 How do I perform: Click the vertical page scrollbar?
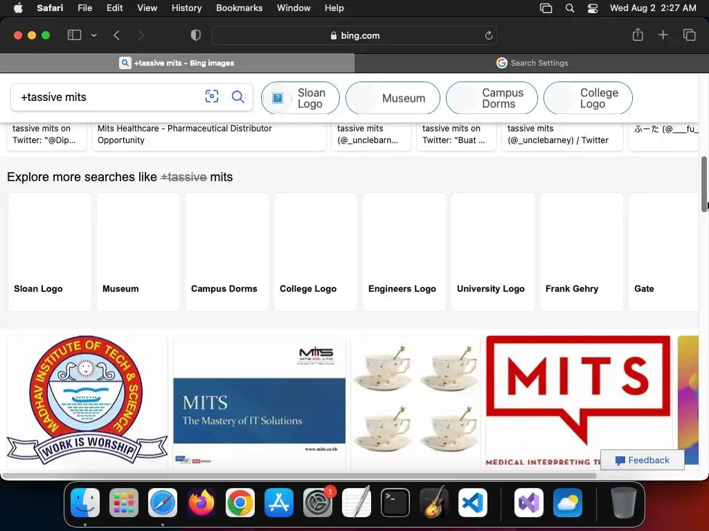coord(704,184)
